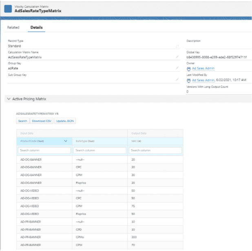
Task: Collapse the Active Pricing Matrix section
Action: [9, 99]
